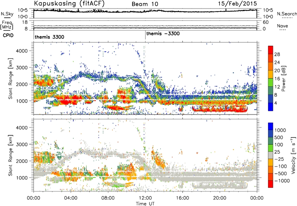The width and height of the screenshot is (297, 206).
Task: Click the "12" tick on Power colorbar
Action: click(277, 87)
